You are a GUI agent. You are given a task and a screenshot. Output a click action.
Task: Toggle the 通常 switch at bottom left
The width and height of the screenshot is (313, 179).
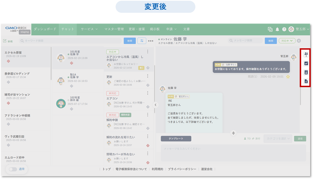(x=13, y=169)
